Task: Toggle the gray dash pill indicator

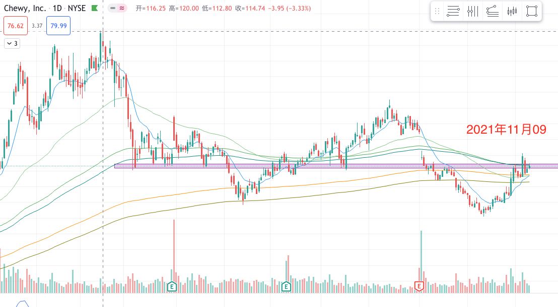Action: 113,9
